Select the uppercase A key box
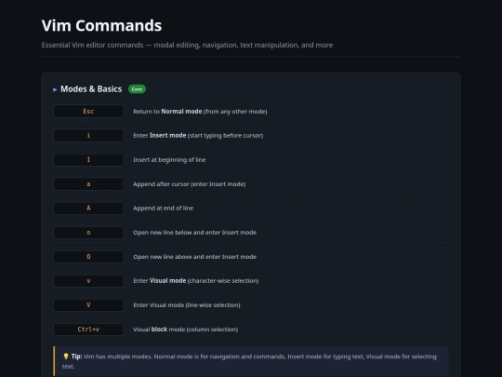 pos(88,209)
